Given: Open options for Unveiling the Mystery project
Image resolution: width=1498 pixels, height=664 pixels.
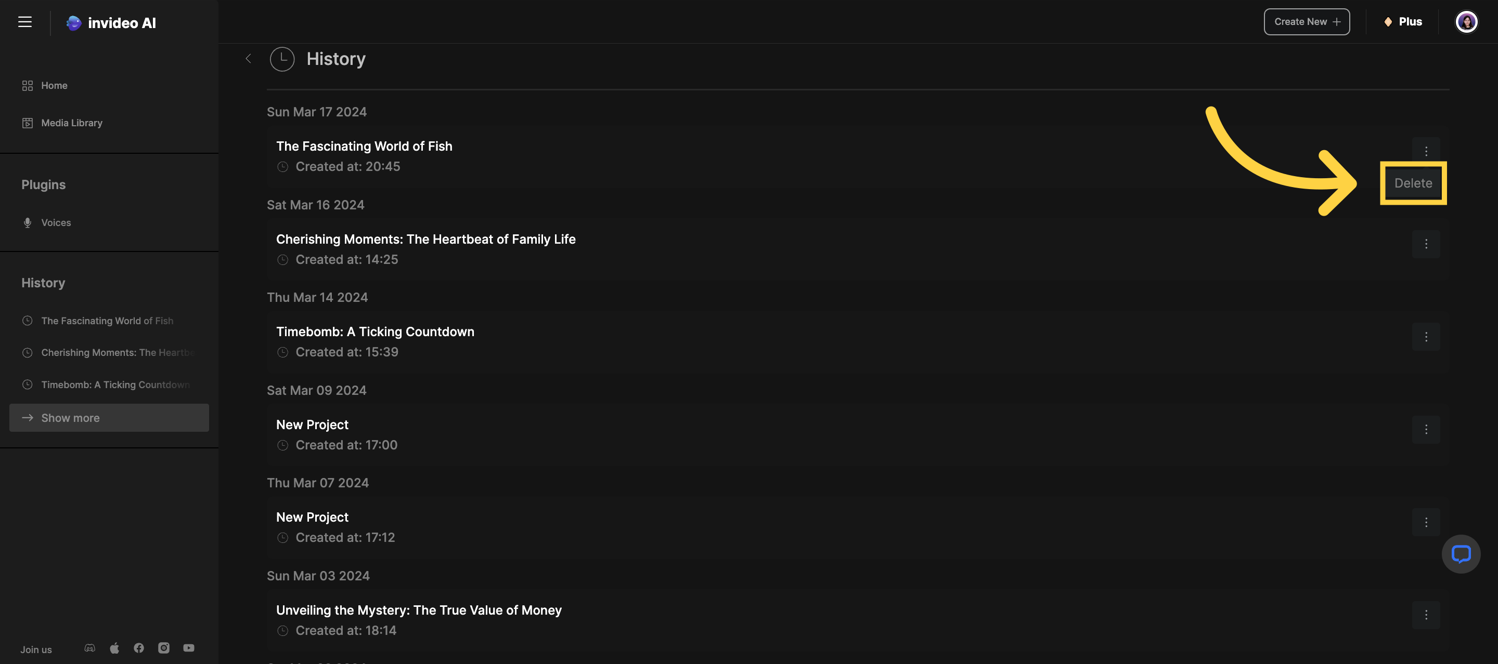Looking at the screenshot, I should pyautogui.click(x=1425, y=615).
